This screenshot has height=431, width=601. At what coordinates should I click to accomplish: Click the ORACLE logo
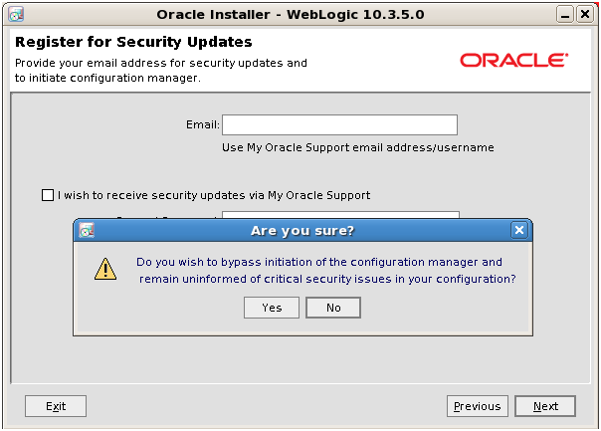[x=514, y=60]
